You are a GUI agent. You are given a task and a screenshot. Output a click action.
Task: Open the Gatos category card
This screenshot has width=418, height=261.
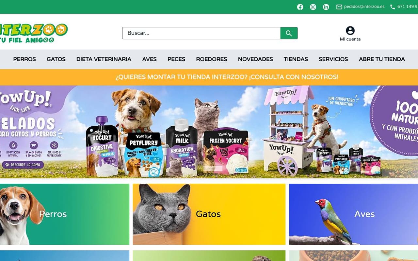tap(209, 214)
